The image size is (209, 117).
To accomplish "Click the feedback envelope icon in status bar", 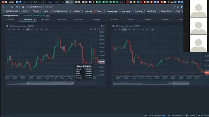I will click(169, 116).
